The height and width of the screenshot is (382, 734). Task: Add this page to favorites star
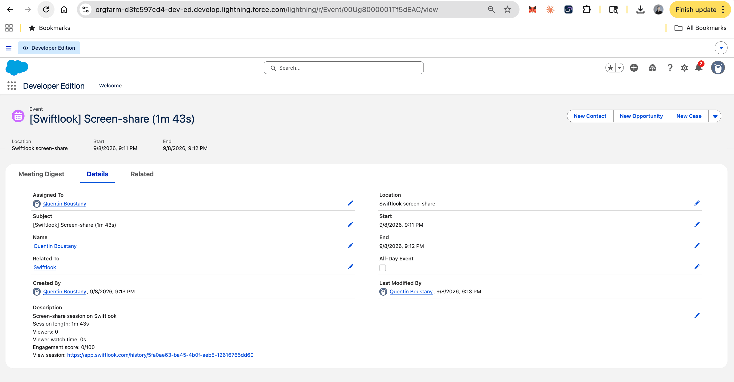[610, 68]
